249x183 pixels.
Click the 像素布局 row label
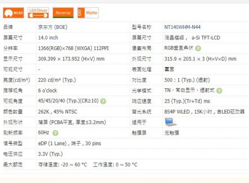(142, 48)
